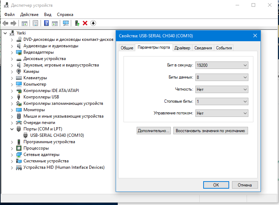Switch to the Сведения tab
The width and height of the screenshot is (279, 205).
click(203, 48)
